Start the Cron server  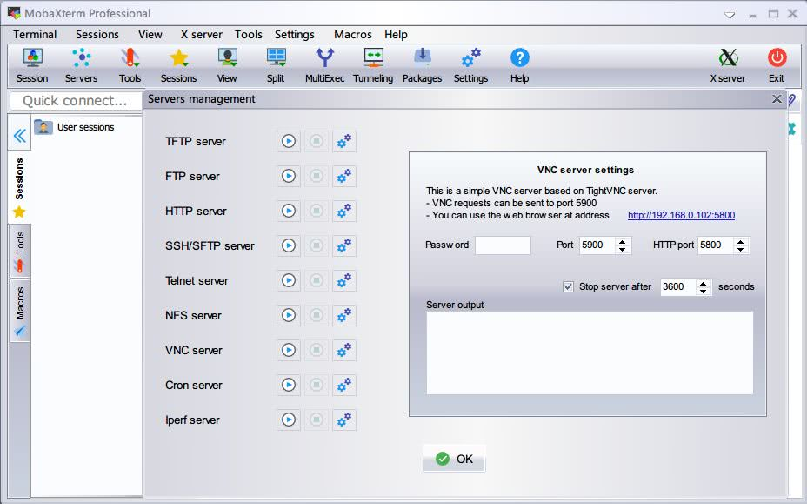[x=289, y=385]
